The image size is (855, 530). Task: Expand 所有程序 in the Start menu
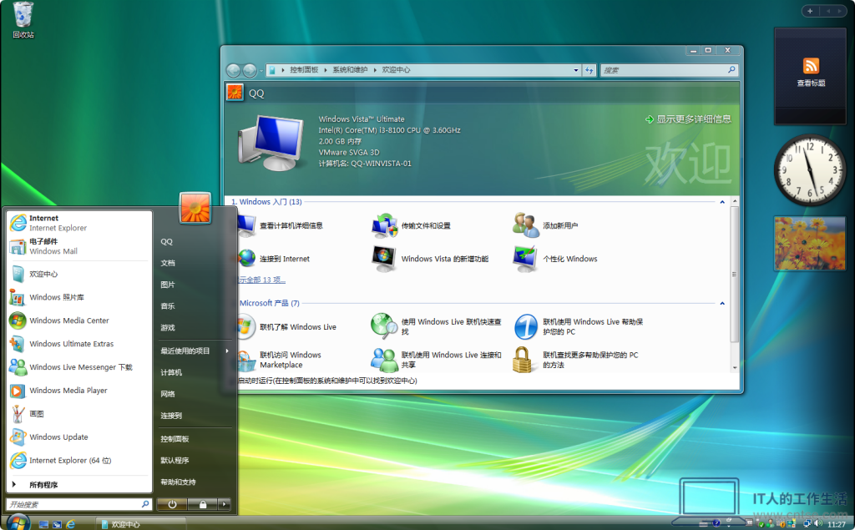(x=78, y=484)
